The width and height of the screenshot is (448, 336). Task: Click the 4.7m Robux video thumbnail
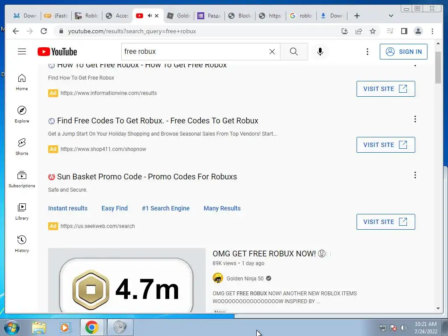[126, 280]
